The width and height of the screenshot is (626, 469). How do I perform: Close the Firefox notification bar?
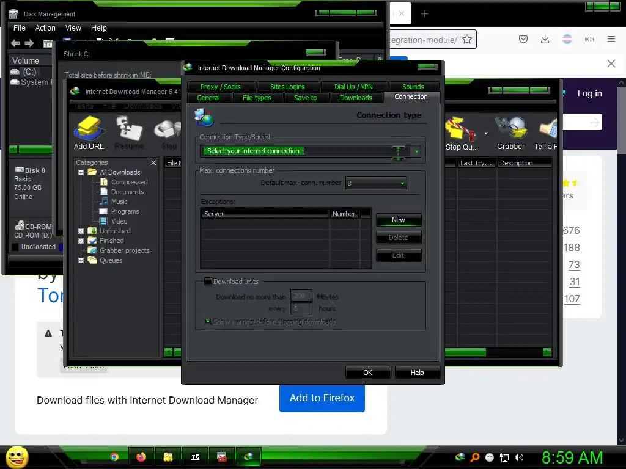[x=611, y=64]
